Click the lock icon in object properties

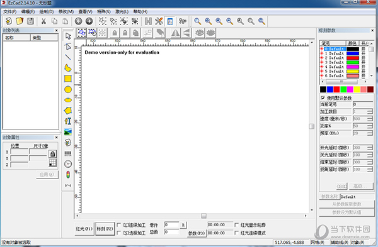52,154
